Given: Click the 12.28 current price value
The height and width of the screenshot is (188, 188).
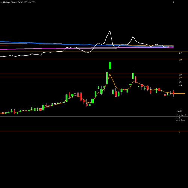Looking at the screenshot, I should (x=179, y=111).
